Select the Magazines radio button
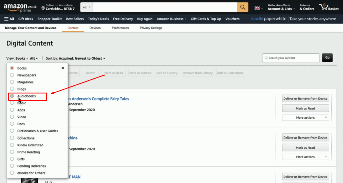This screenshot has width=343, height=183. (12, 82)
